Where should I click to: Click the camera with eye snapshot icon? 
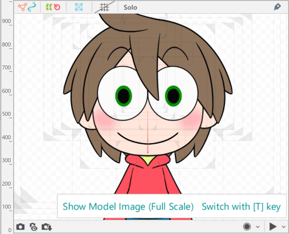coord(34,227)
